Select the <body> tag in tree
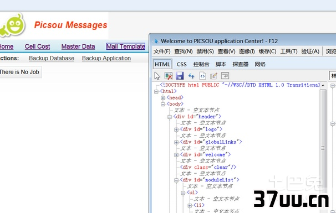Viewport: 336px width, 213px height. tap(175, 104)
